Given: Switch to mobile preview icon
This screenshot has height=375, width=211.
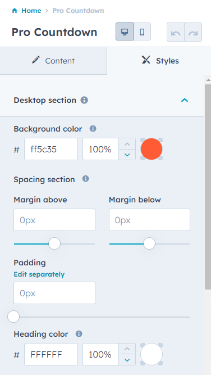Looking at the screenshot, I should coord(142,32).
